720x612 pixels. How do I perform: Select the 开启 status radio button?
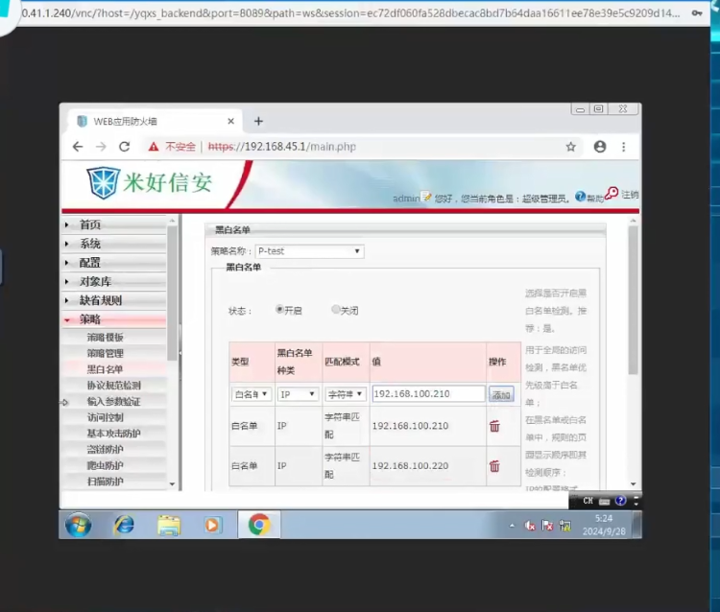[x=279, y=309]
